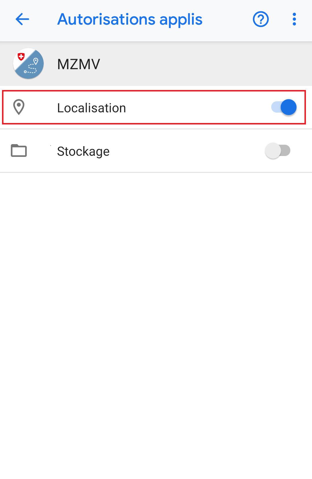This screenshot has width=312, height=479.
Task: Tap the grey MZMV header row background
Action: (202, 64)
